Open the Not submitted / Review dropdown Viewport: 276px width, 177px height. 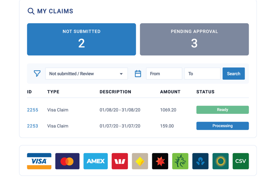(86, 74)
